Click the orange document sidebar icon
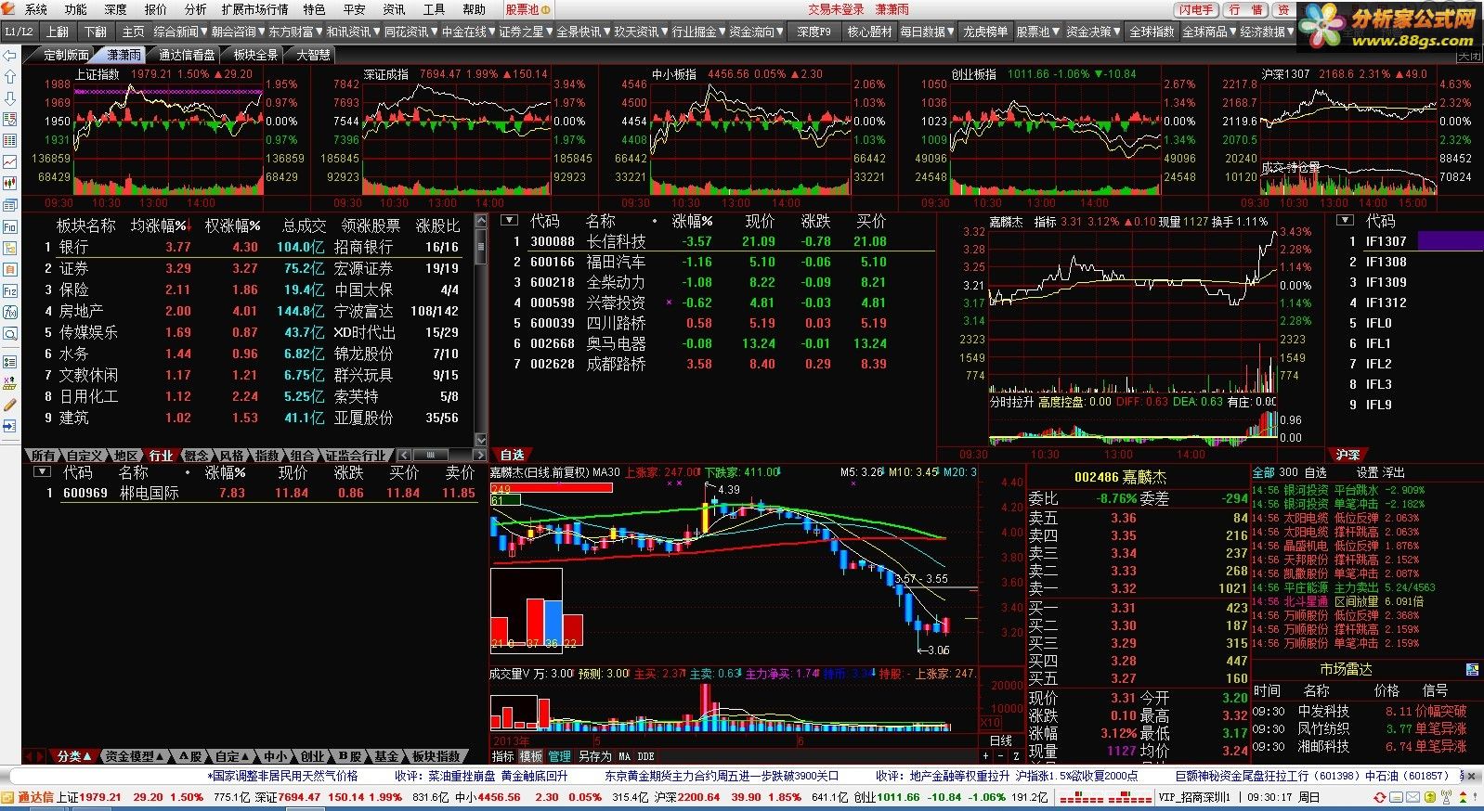The image size is (1484, 811). click(x=10, y=269)
